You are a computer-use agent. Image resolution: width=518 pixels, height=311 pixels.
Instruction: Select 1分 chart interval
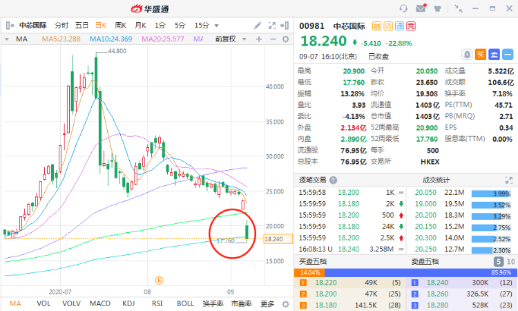click(x=160, y=26)
